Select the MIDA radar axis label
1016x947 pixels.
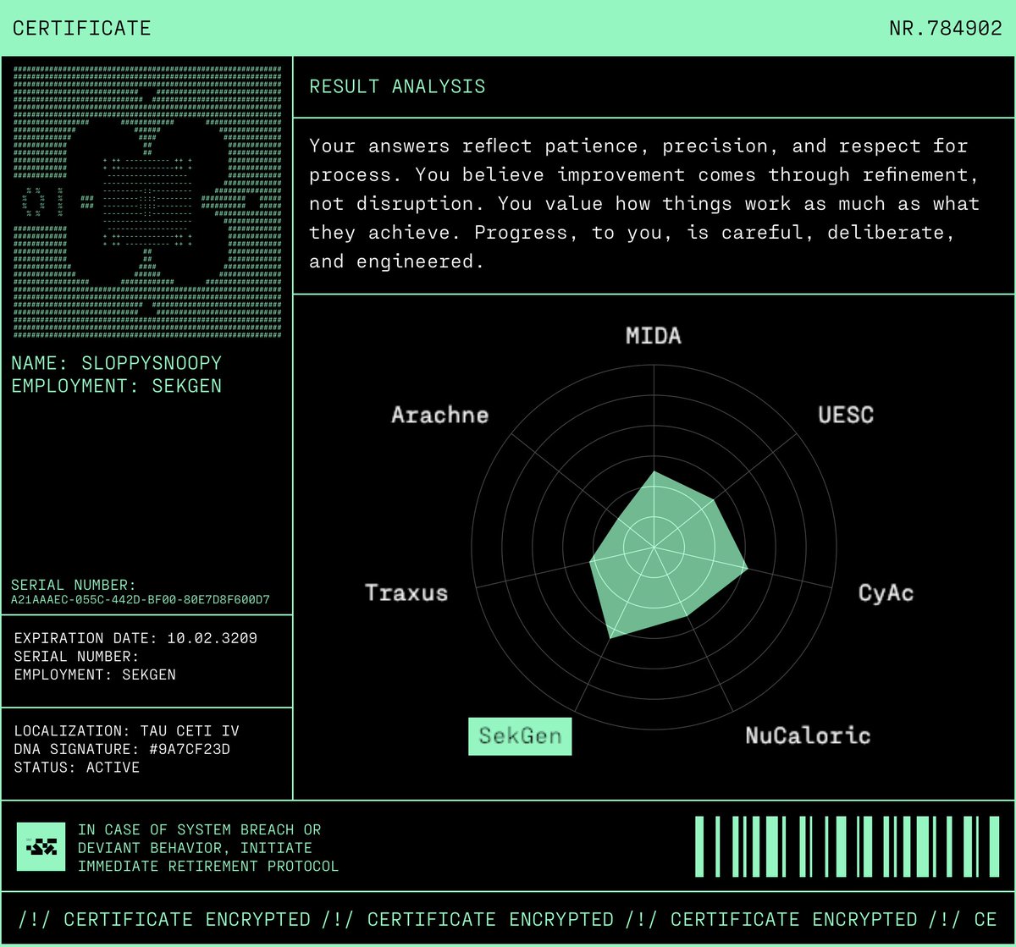coord(653,336)
